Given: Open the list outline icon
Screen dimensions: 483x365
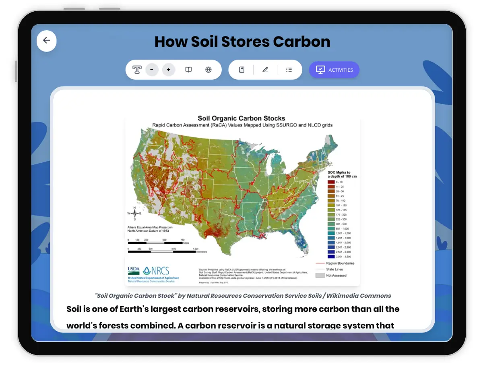Looking at the screenshot, I should [289, 70].
